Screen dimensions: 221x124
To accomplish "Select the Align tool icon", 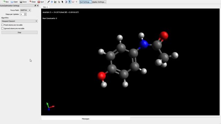I will pyautogui.click(x=77, y=2).
